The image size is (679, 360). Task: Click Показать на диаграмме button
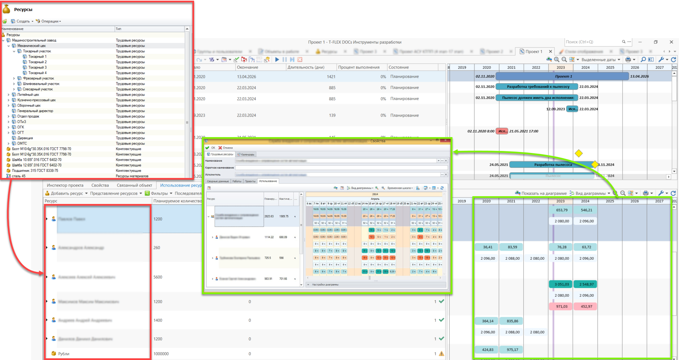click(541, 194)
